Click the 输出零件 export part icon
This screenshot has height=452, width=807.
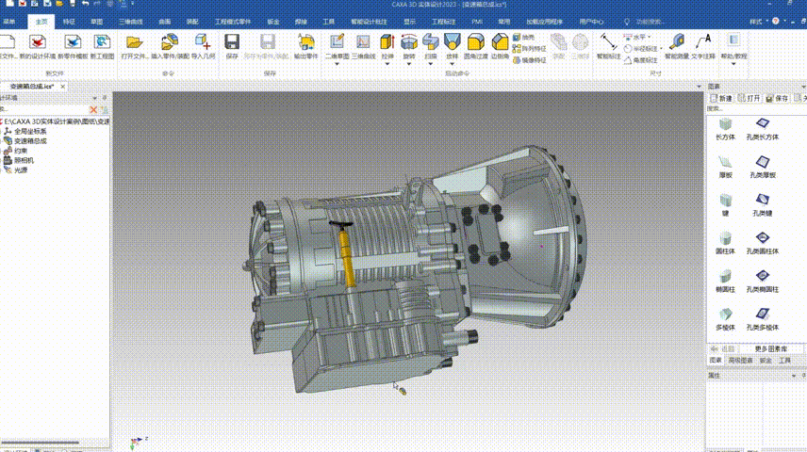pos(305,41)
